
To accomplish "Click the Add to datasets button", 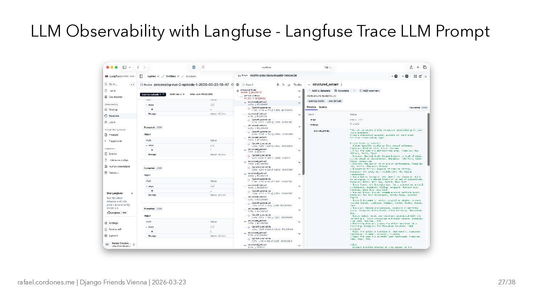I will 319,91.
